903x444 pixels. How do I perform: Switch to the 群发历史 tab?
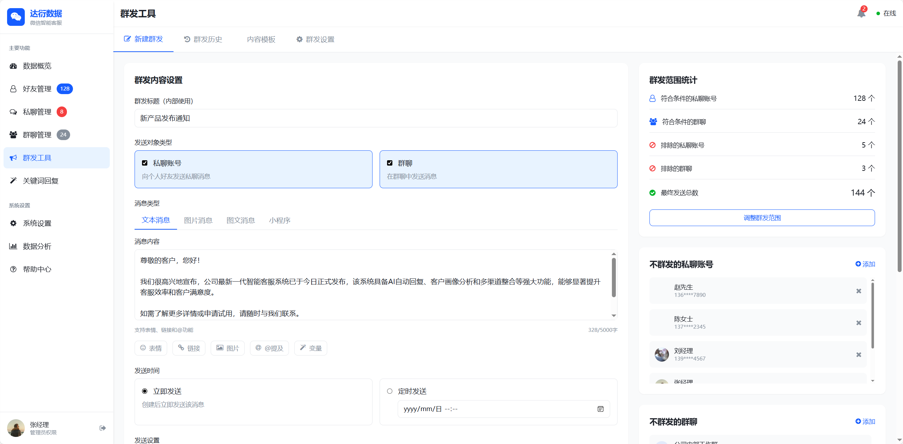(203, 39)
